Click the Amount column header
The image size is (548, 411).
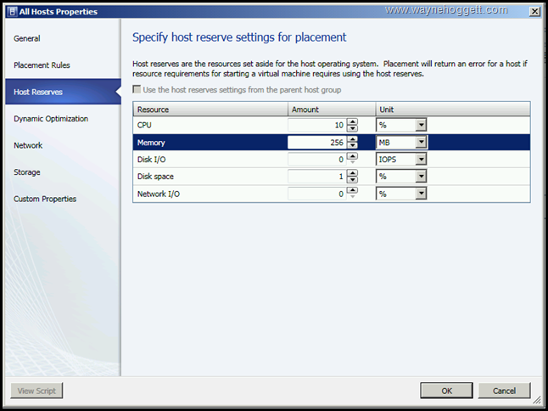coord(332,110)
